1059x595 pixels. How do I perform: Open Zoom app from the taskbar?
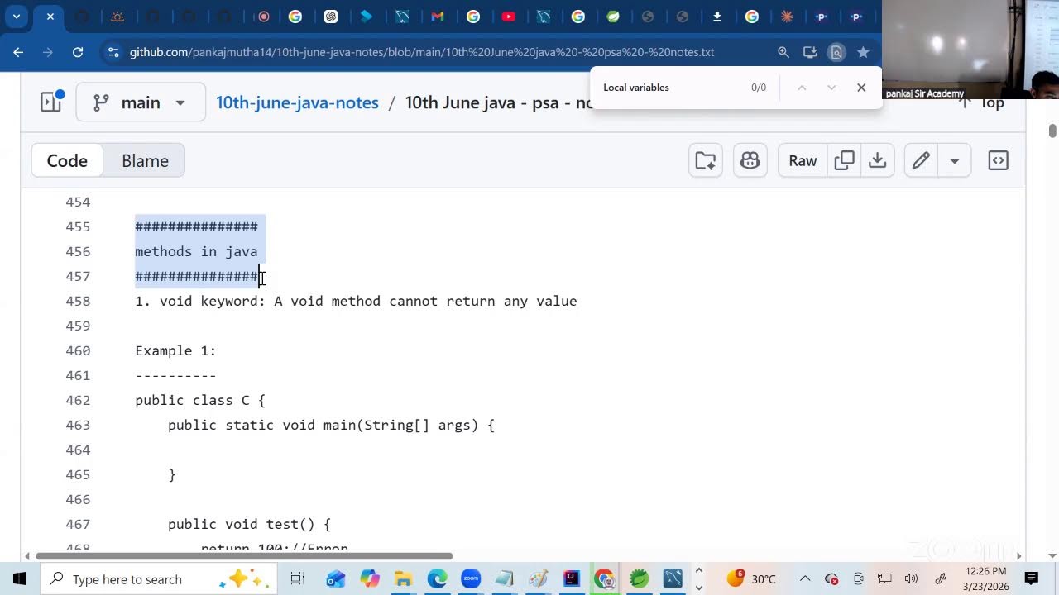point(471,578)
